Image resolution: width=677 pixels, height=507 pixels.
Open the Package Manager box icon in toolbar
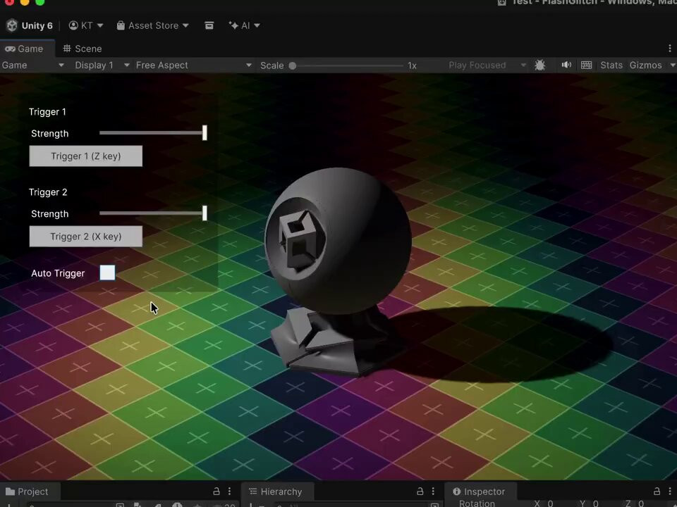[x=209, y=25]
